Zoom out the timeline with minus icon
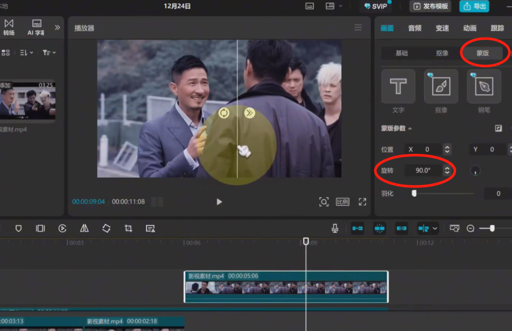The image size is (512, 331). coord(471,228)
